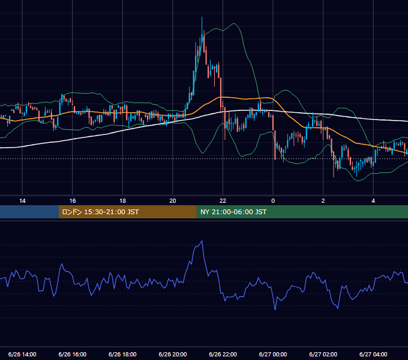Screen dimensions: 408x360
Task: Click the oscillator's highest peak in lower panel
Action: point(202,241)
